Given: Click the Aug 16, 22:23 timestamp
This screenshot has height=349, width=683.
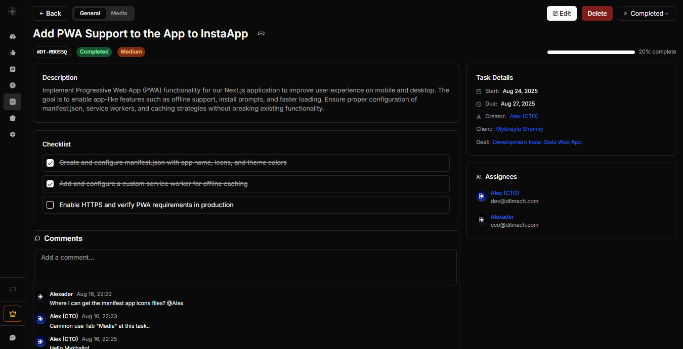Looking at the screenshot, I should click(99, 316).
